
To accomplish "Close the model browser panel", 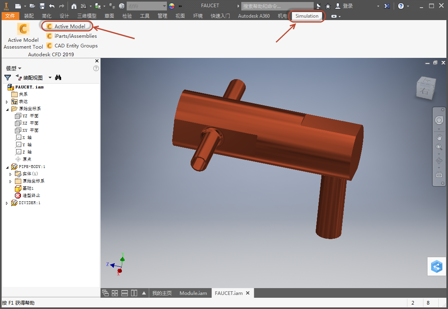I will pos(97,61).
